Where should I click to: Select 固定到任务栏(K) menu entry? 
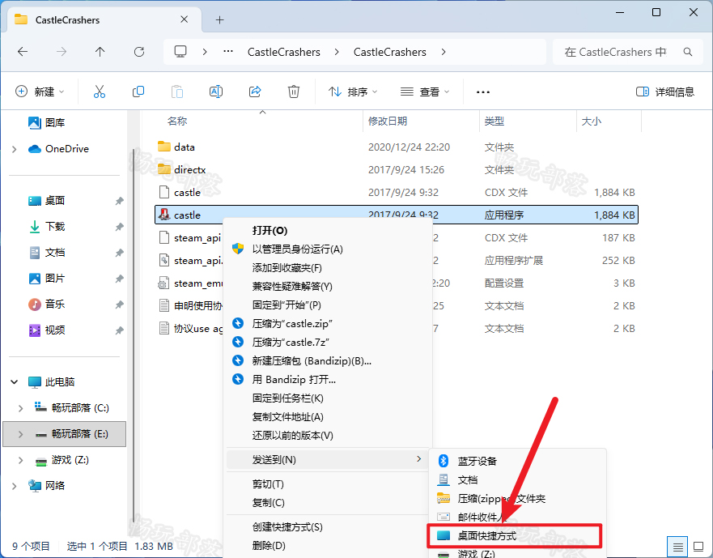tap(327, 398)
